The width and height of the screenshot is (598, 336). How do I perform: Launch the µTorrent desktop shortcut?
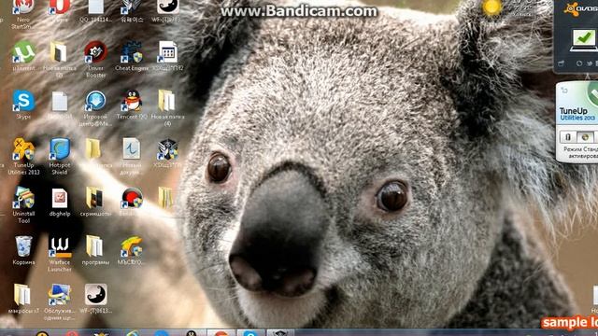(23, 56)
